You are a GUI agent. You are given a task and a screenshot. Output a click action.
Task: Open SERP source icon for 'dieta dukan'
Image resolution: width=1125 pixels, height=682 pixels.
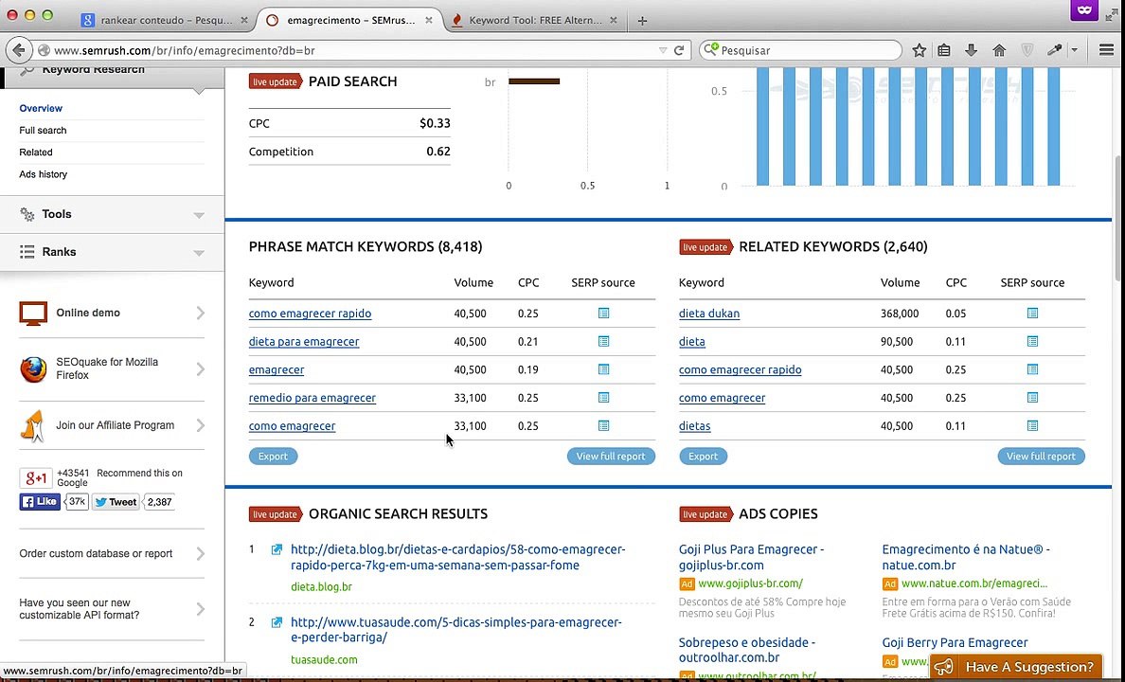(1032, 313)
